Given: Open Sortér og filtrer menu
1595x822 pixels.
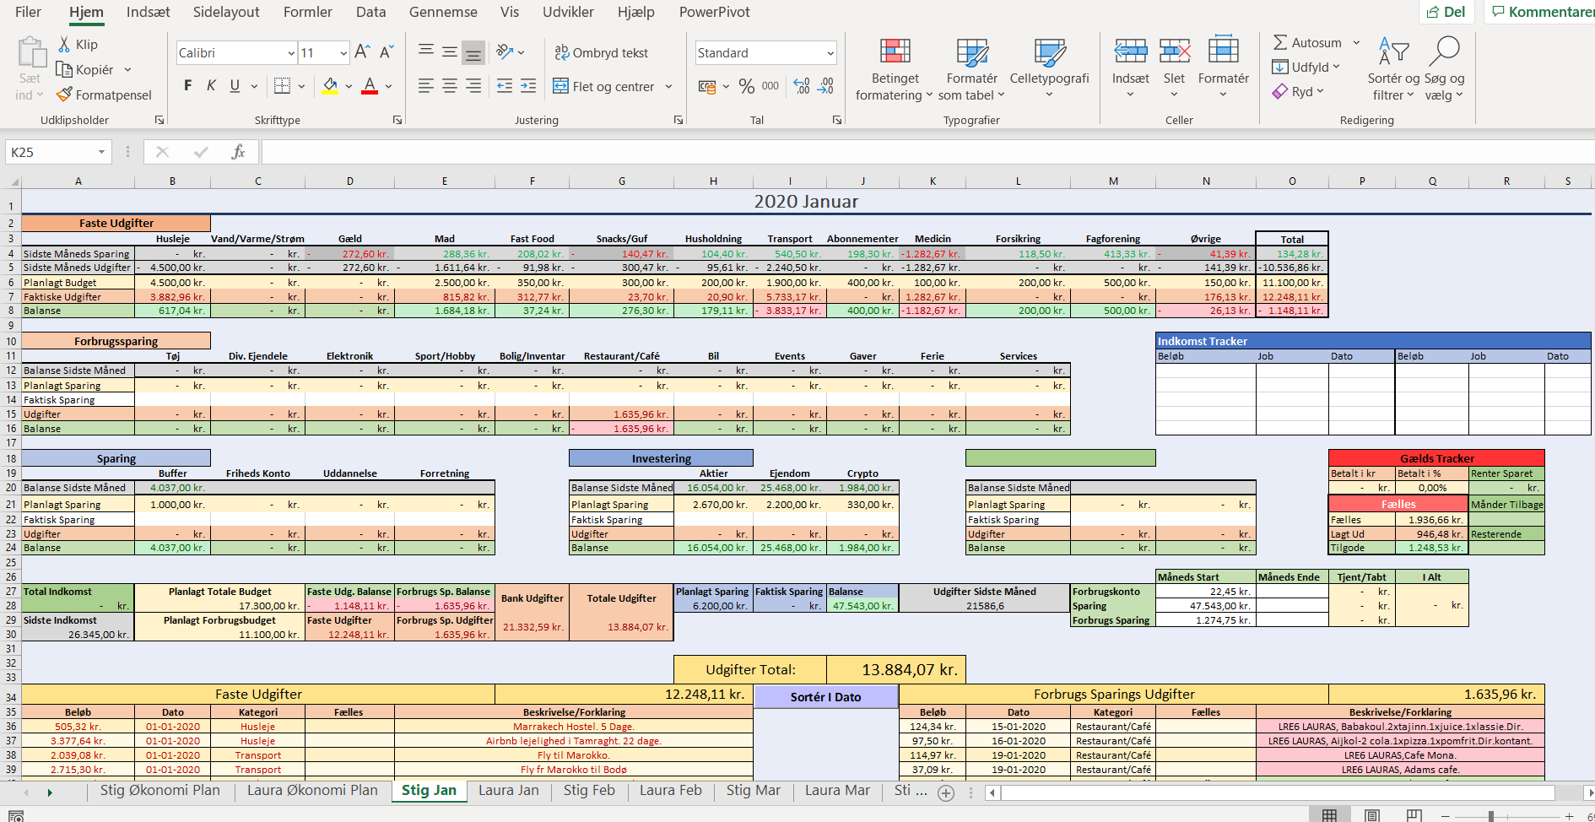Looking at the screenshot, I should tap(1393, 69).
